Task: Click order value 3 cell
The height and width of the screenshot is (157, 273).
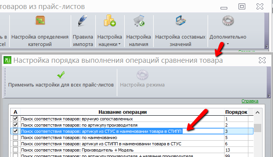Action: coord(236,131)
